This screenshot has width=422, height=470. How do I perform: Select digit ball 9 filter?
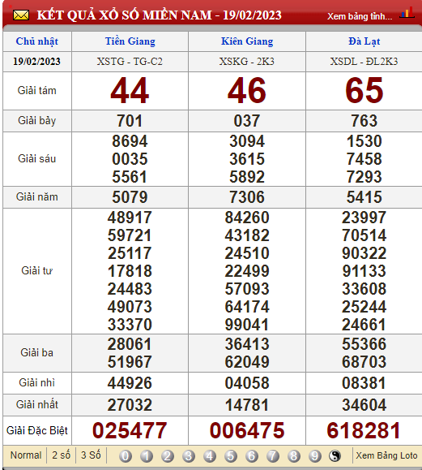[x=314, y=456]
